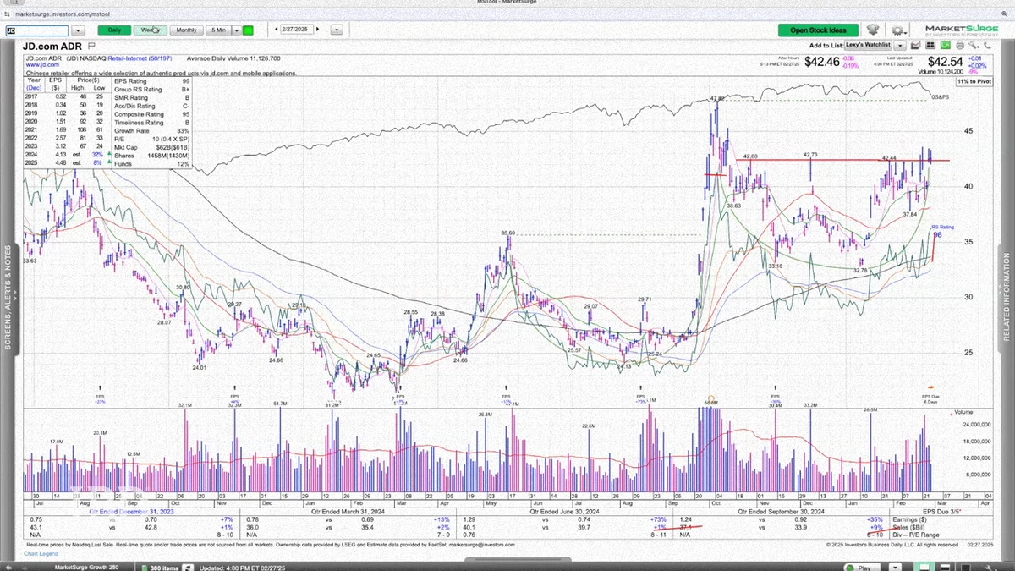
Task: Print the chart using printer icon
Action: tap(960, 45)
